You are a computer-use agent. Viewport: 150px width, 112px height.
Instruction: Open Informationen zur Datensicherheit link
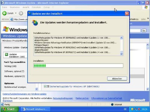106,98
